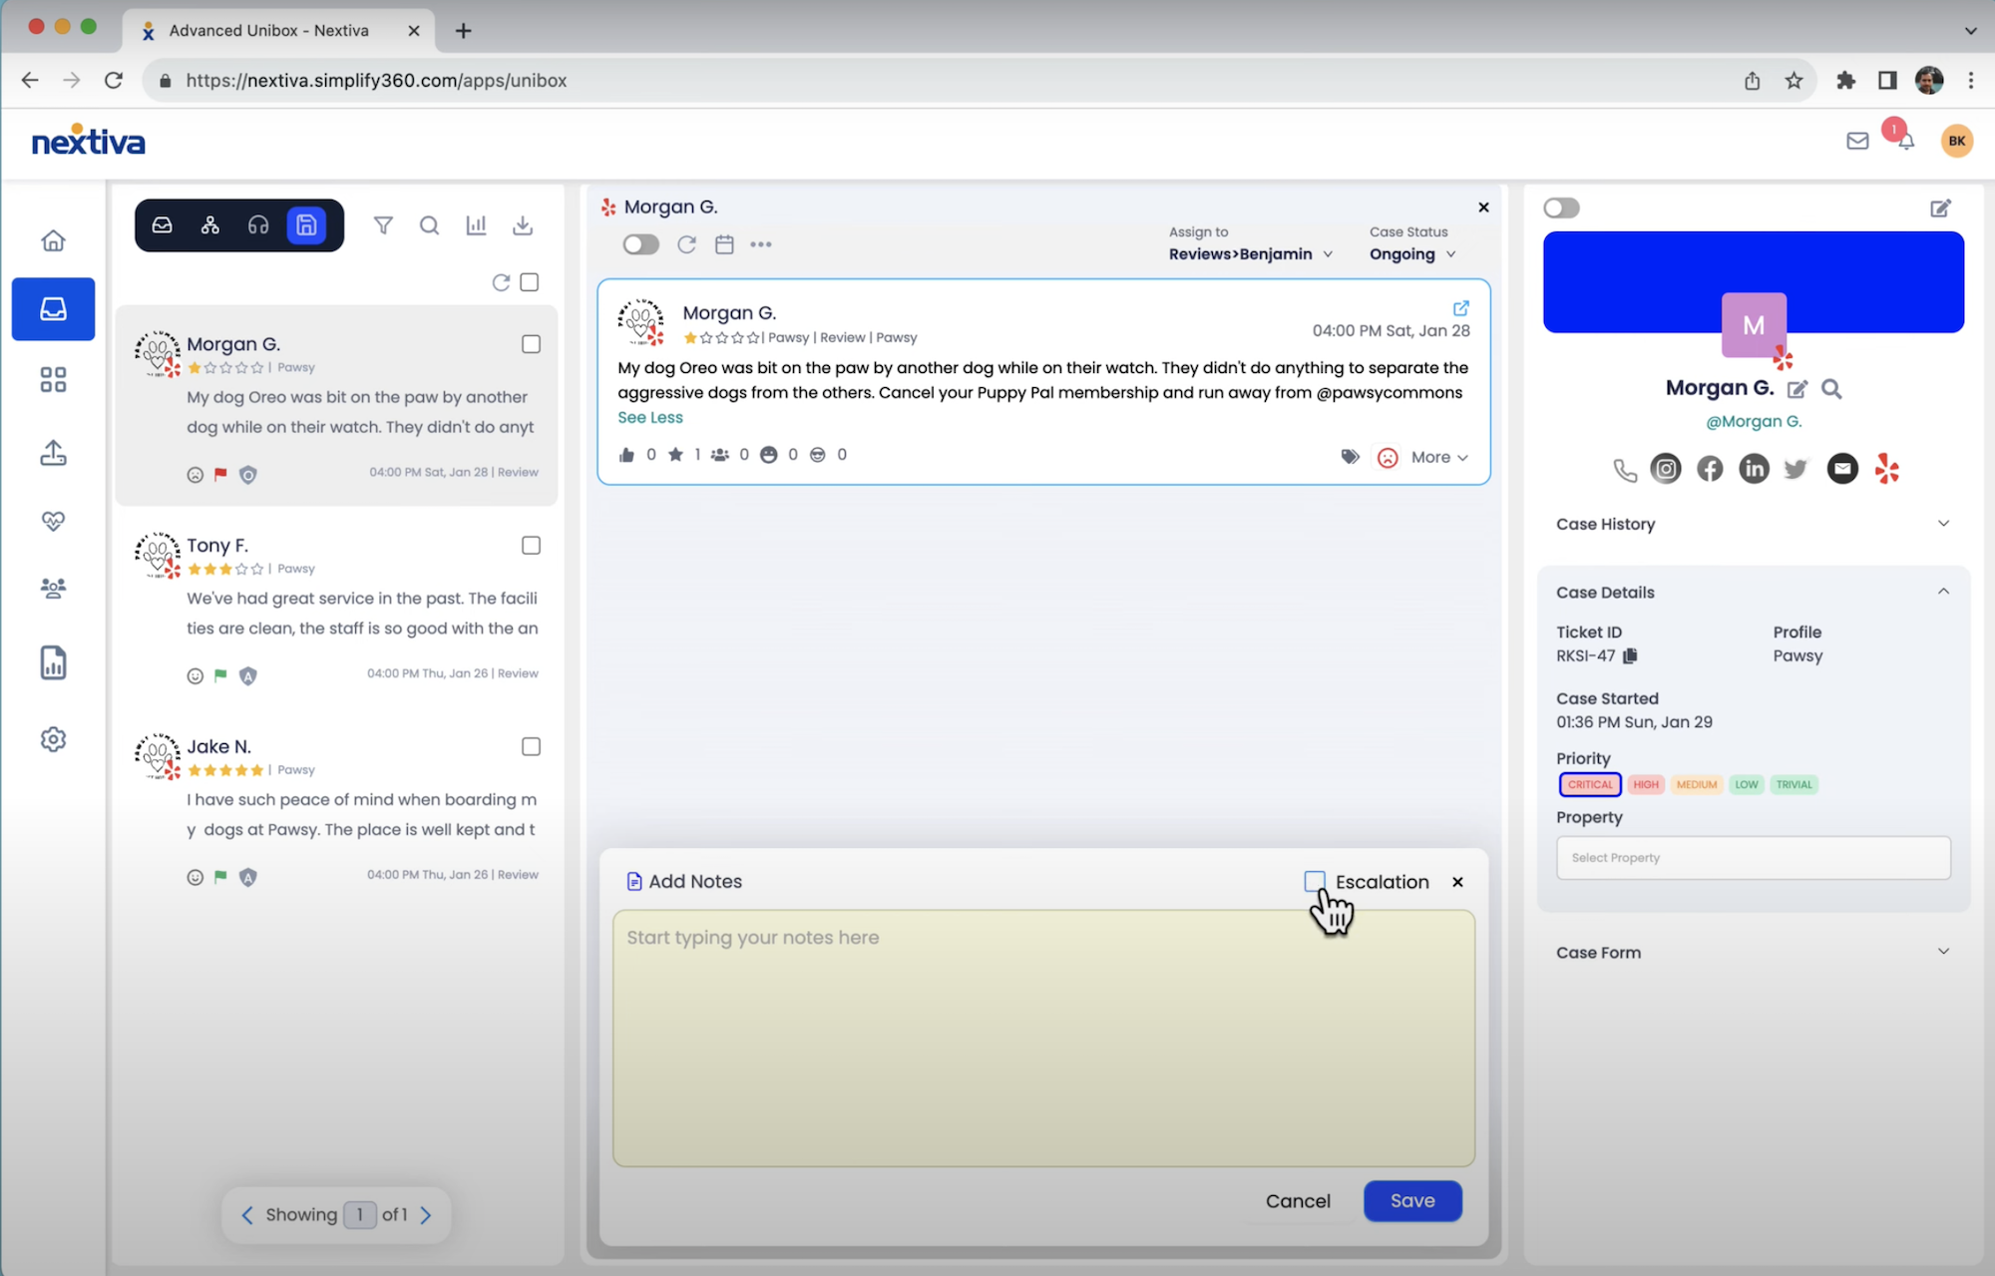Open the Case Status Ongoing dropdown
The width and height of the screenshot is (1995, 1276).
pos(1412,254)
